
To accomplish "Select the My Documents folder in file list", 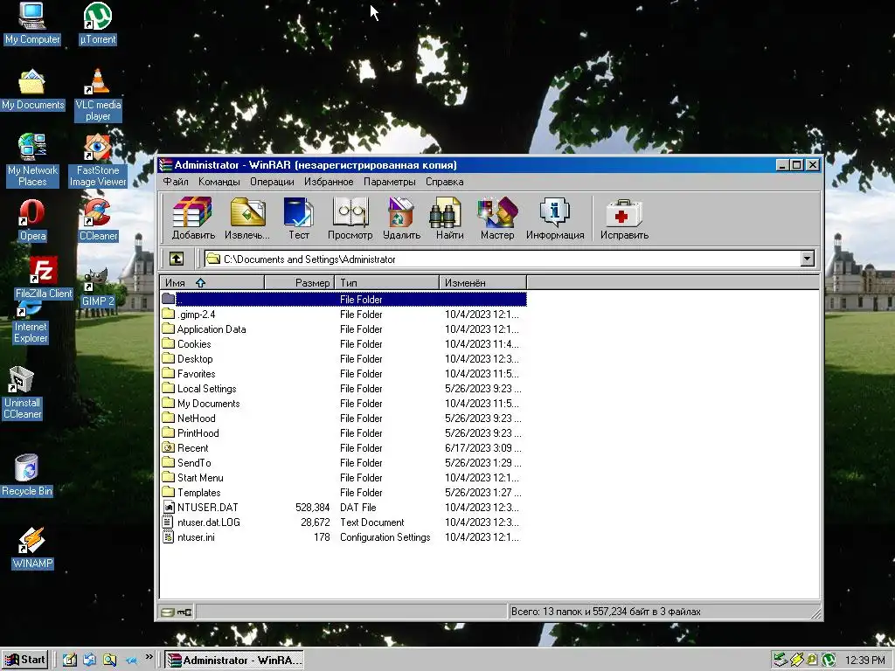I will pos(343,404).
